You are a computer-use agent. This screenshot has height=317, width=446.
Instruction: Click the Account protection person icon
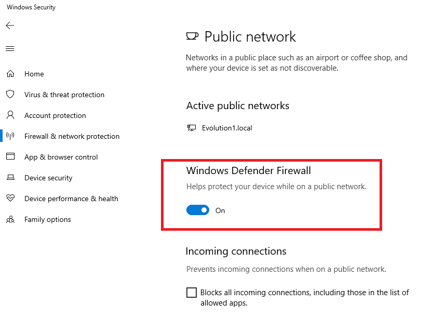pos(10,115)
